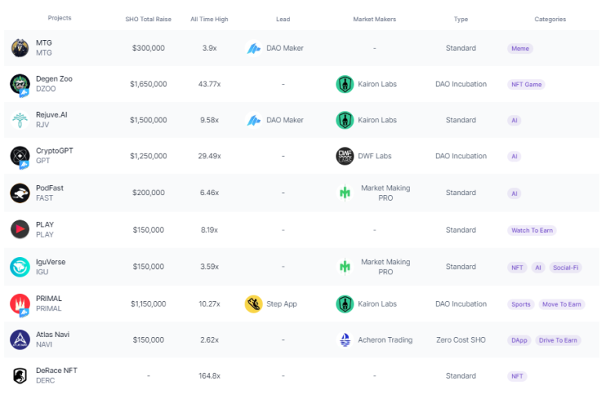Click the Market Makers column header
This screenshot has height=399, width=606.
pyautogui.click(x=375, y=19)
